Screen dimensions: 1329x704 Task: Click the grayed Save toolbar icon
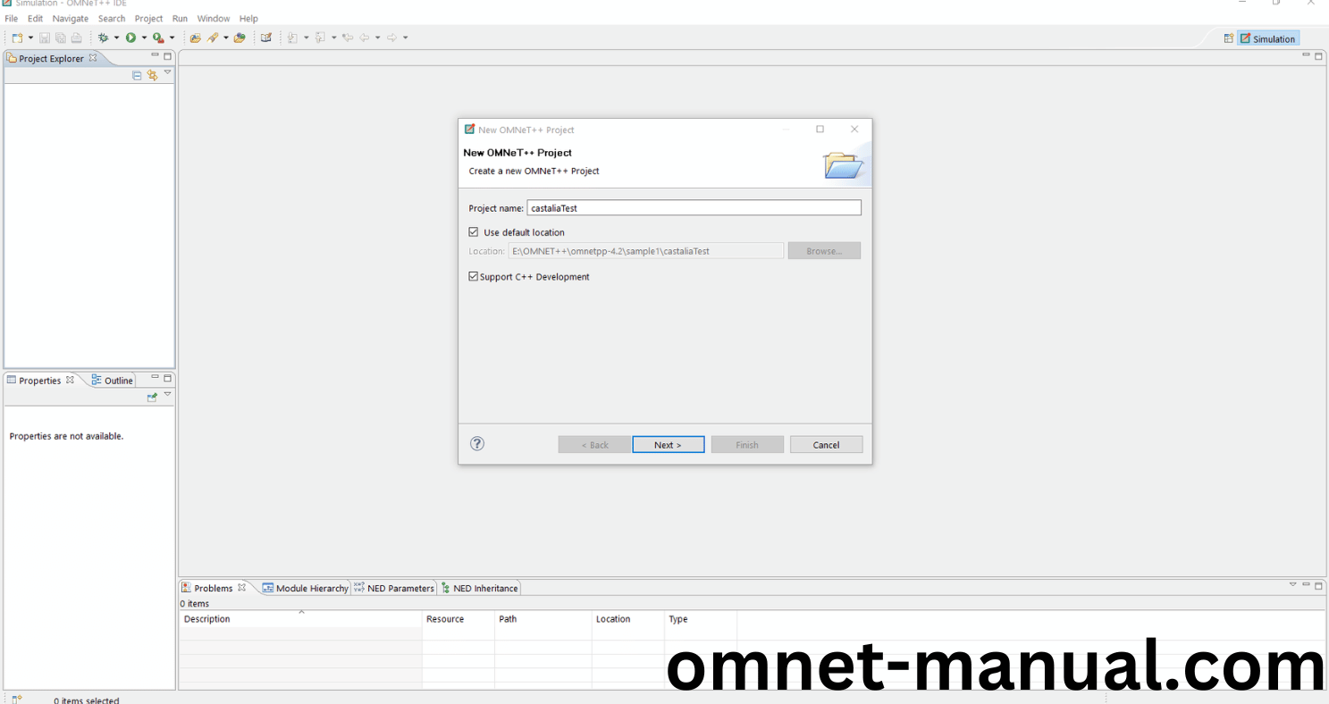tap(45, 38)
